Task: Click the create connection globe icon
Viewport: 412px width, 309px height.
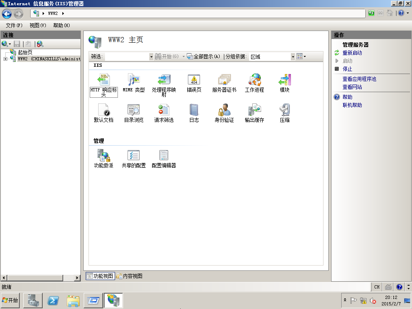Action: tap(5, 44)
